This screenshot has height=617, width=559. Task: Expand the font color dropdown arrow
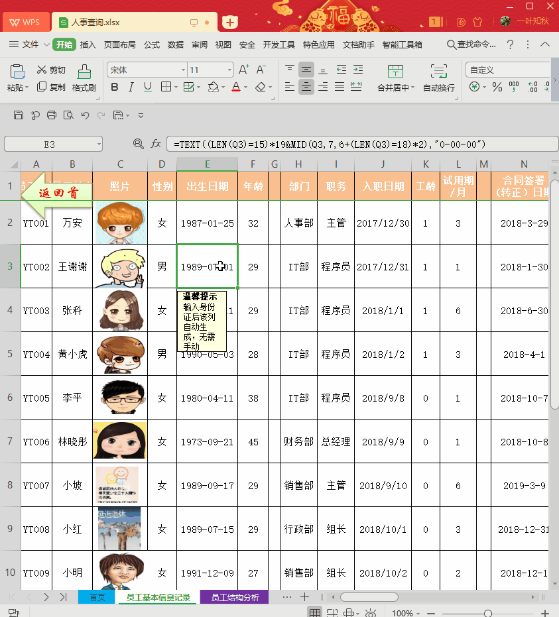(x=245, y=87)
